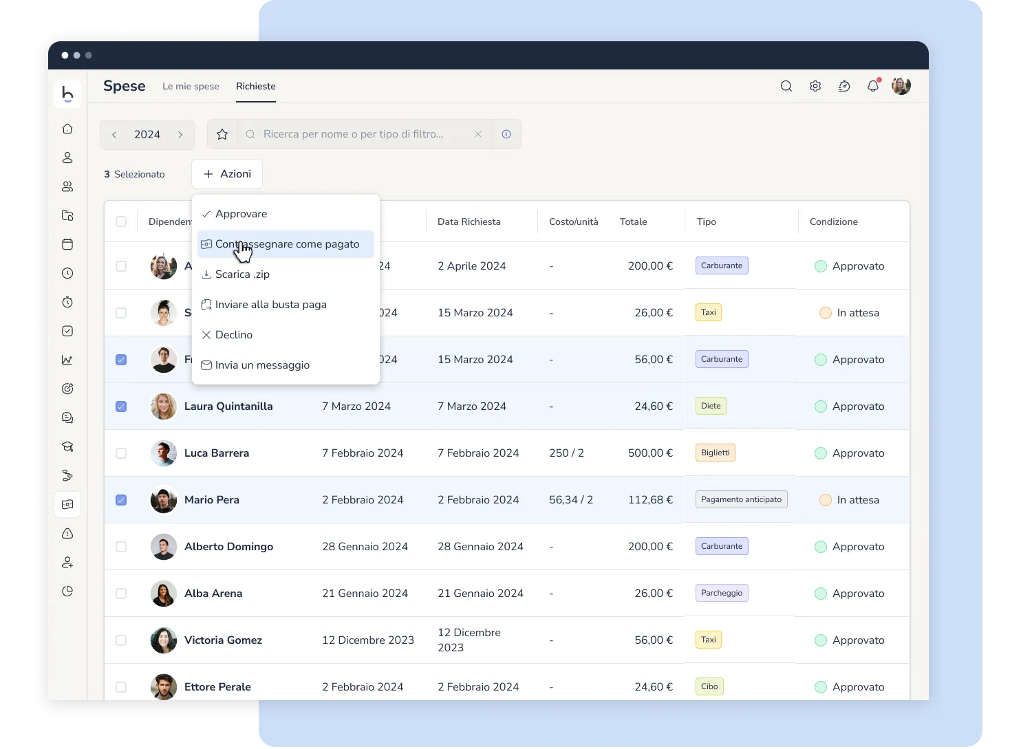This screenshot has width=1032, height=749.
Task: Switch to the Le mie spese tab
Action: 191,86
